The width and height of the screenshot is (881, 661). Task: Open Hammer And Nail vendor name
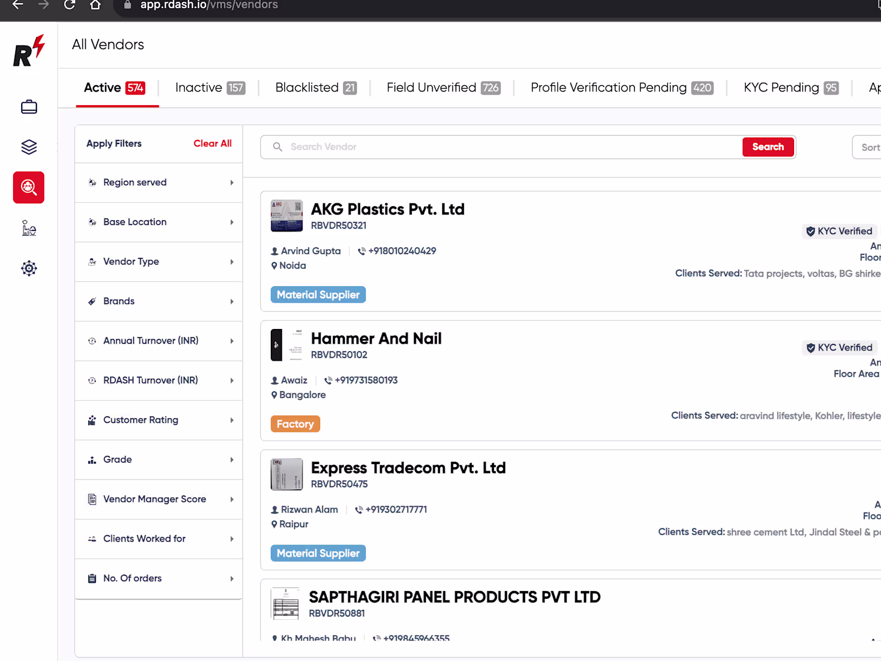376,338
